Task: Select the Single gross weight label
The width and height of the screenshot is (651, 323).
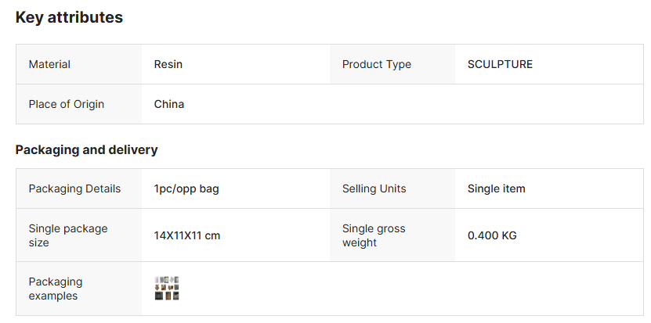Action: pos(373,235)
